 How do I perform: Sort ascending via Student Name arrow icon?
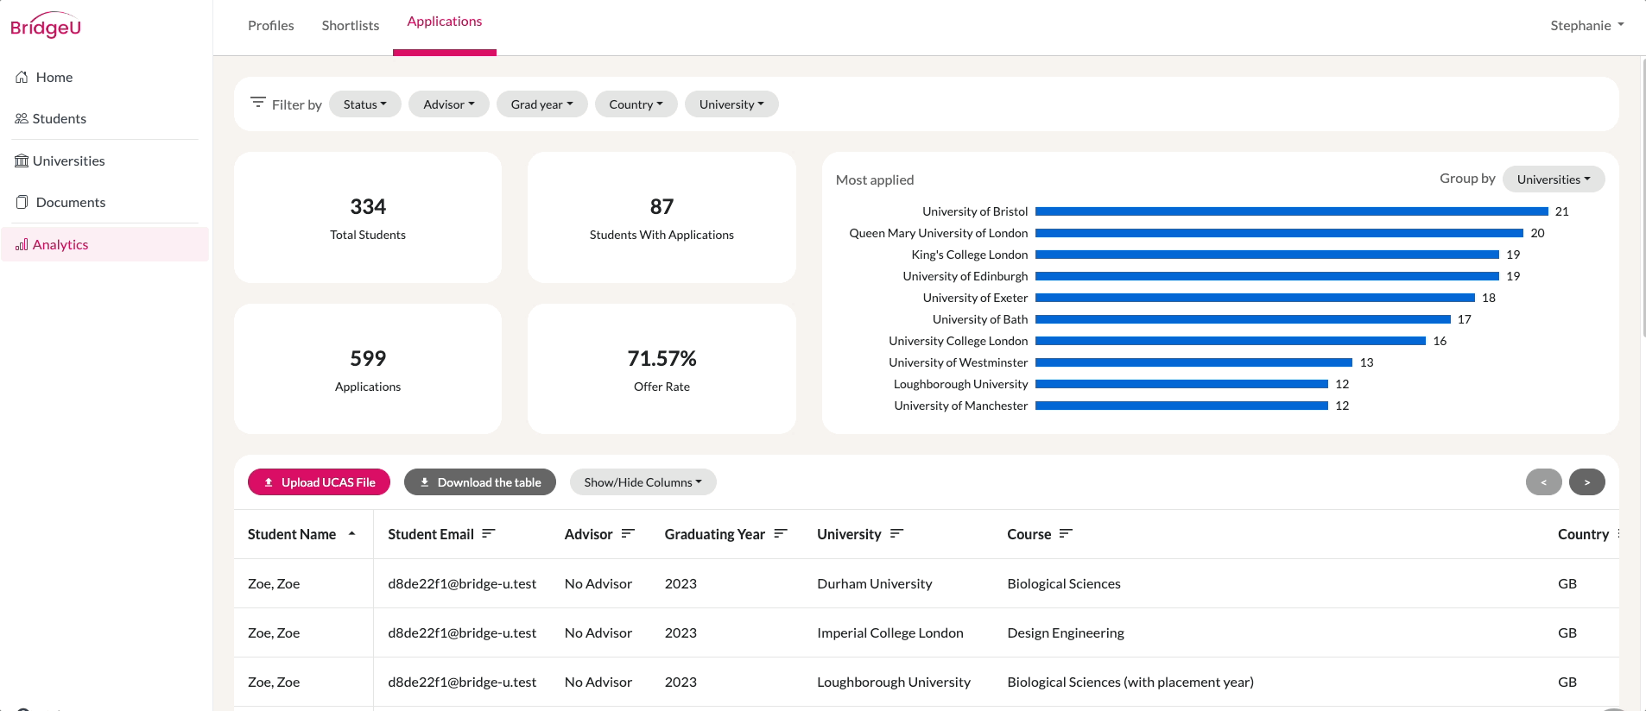tap(351, 534)
